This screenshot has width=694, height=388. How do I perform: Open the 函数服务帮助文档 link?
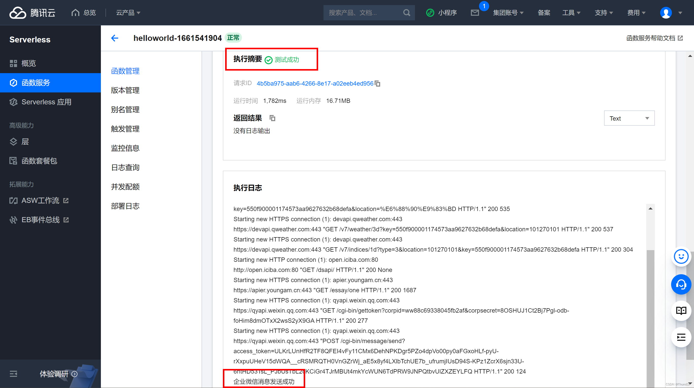tap(651, 38)
